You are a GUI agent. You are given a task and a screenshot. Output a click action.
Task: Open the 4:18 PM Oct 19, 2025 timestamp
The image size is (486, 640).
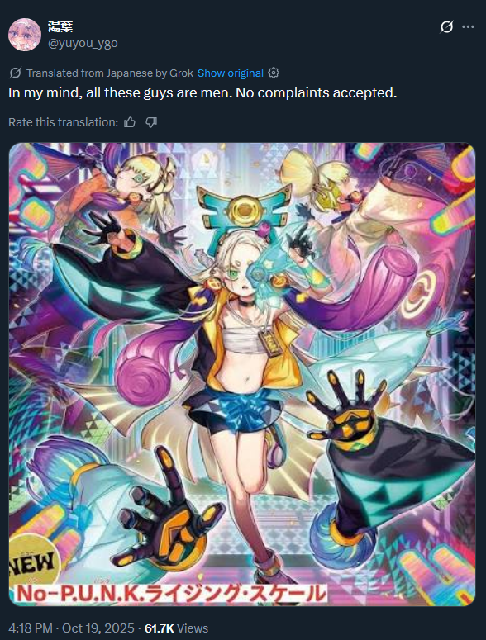click(x=71, y=628)
